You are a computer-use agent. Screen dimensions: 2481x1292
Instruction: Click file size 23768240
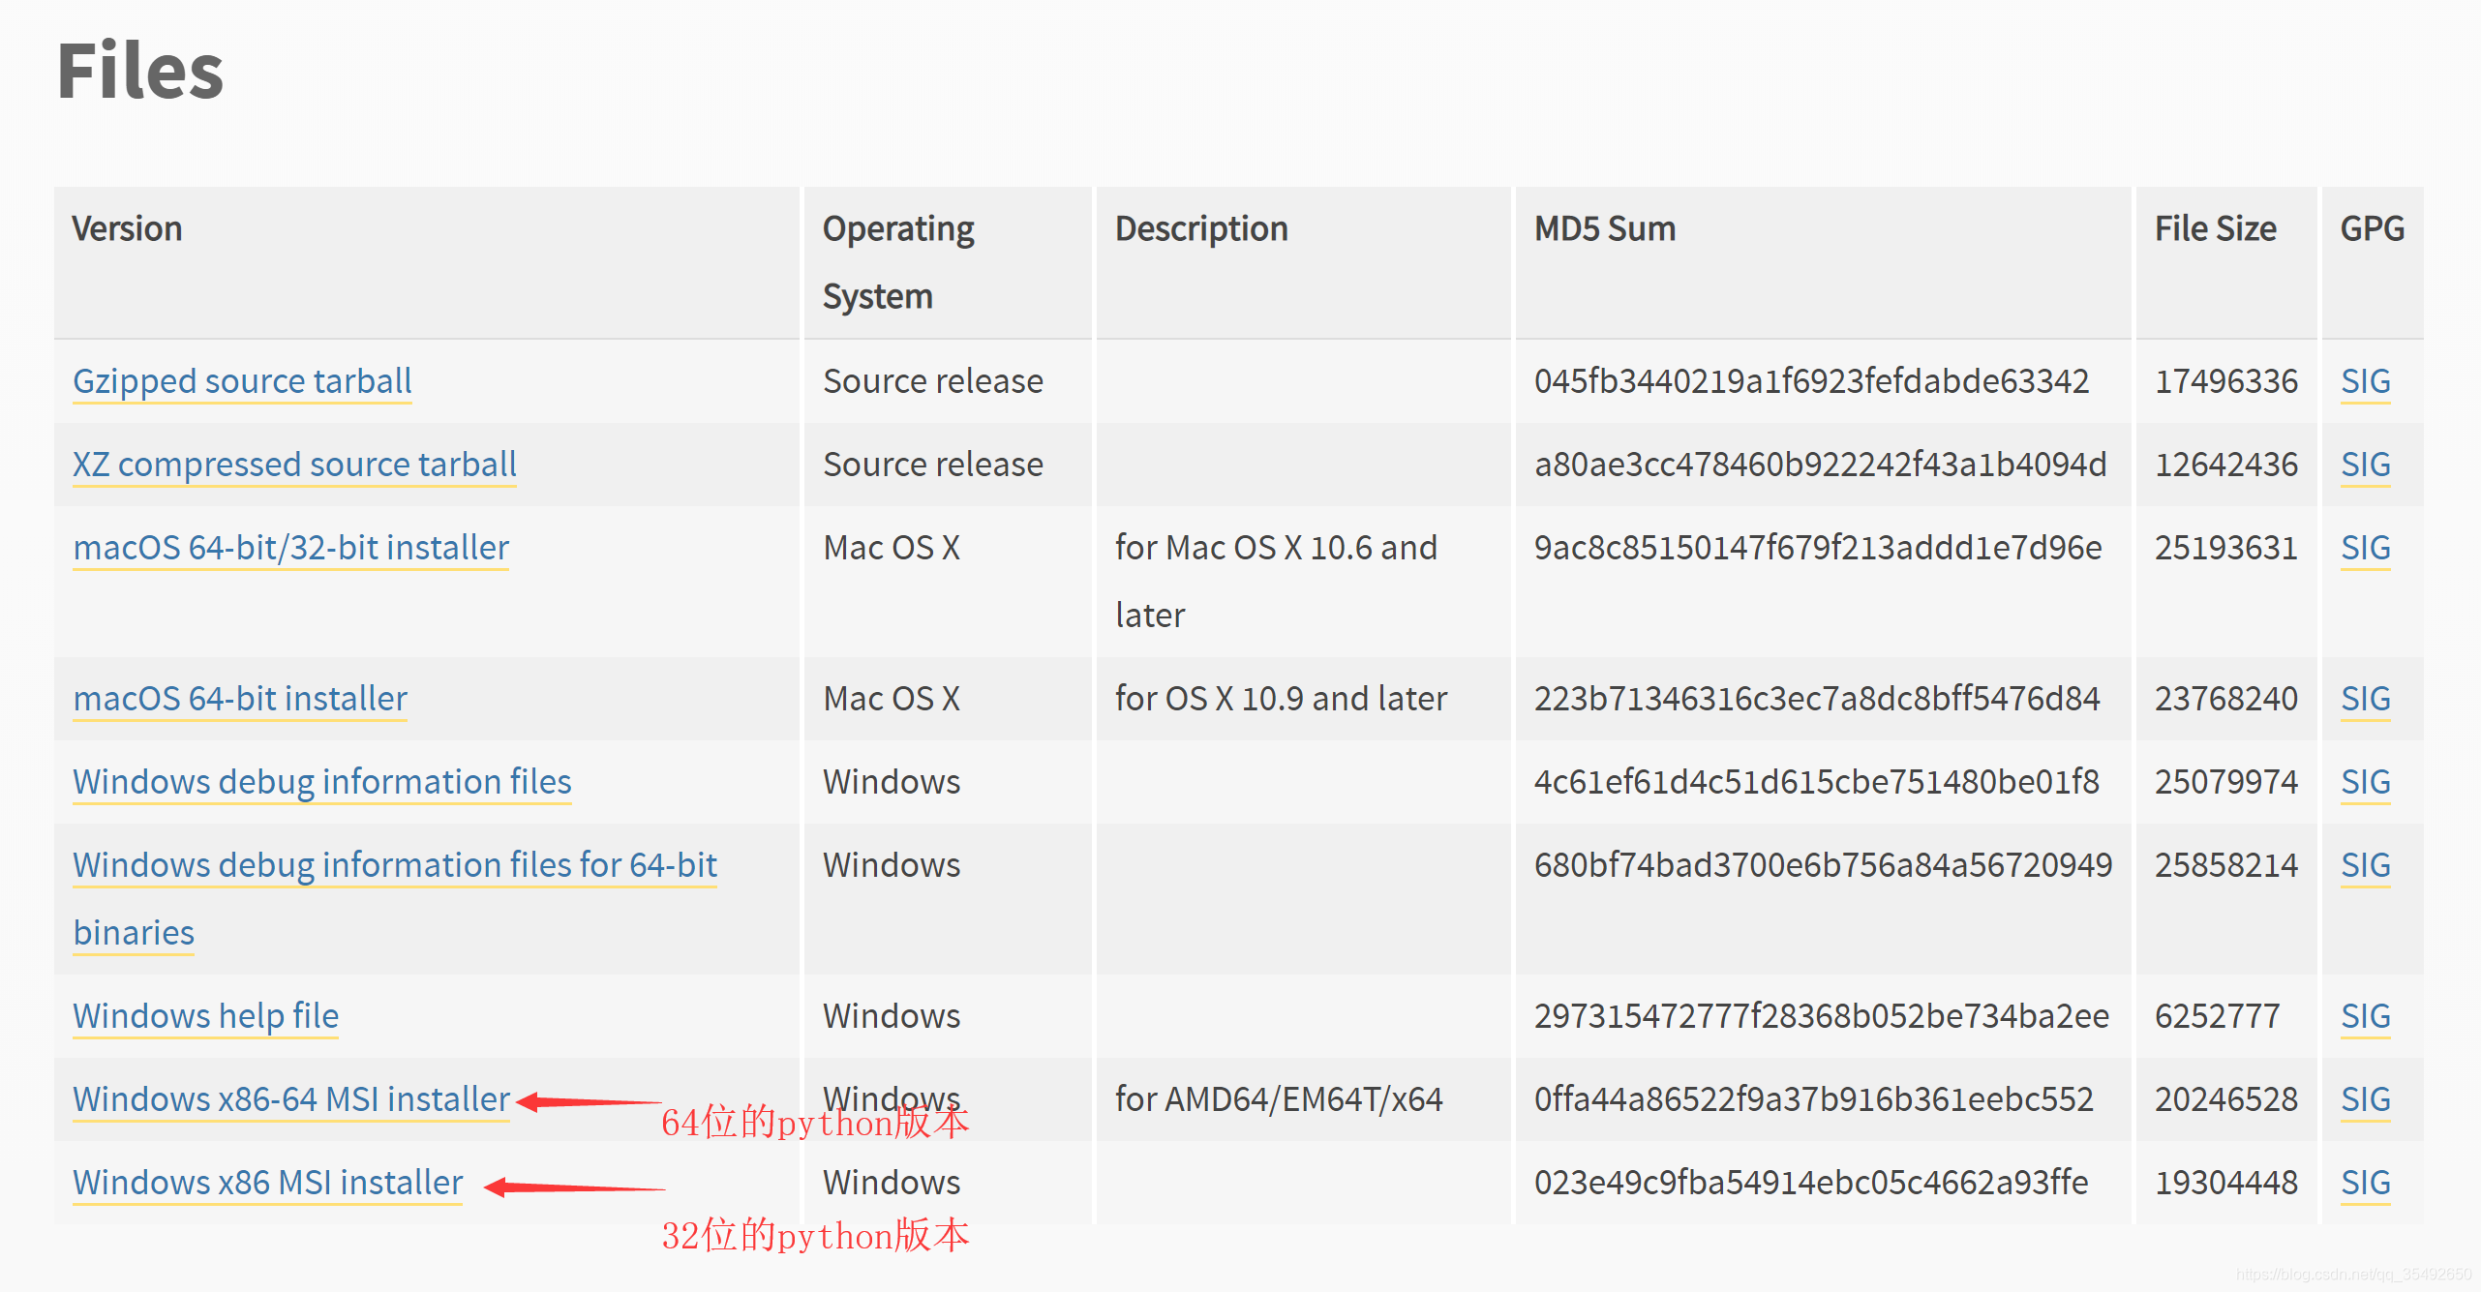tap(2225, 699)
